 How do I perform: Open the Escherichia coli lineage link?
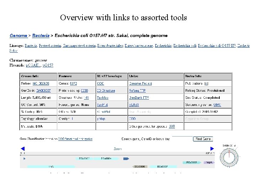pos(185,46)
